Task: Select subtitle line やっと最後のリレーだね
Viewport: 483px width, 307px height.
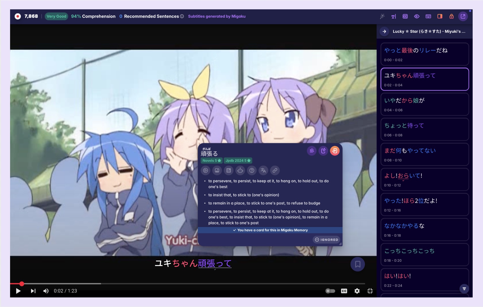Action: pos(425,54)
